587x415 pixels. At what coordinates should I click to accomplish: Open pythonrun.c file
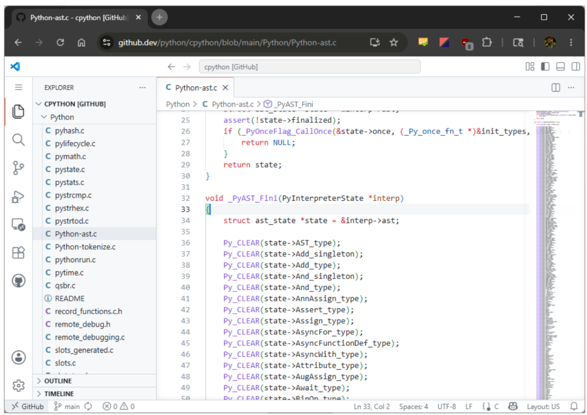[95, 260]
